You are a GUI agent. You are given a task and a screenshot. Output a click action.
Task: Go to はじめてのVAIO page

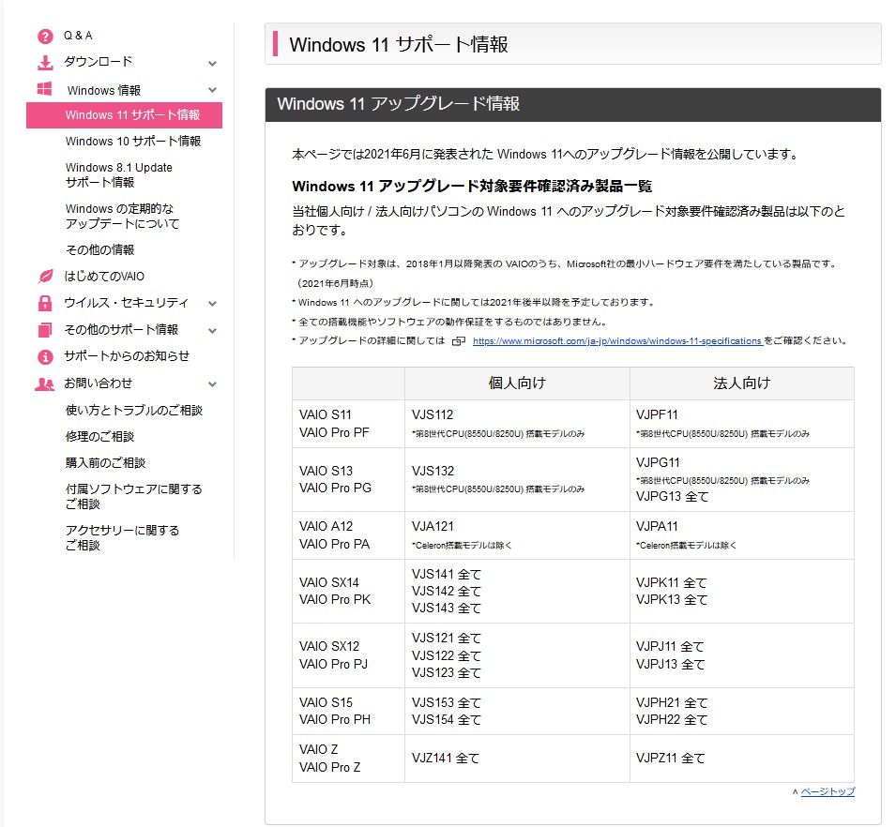[104, 277]
